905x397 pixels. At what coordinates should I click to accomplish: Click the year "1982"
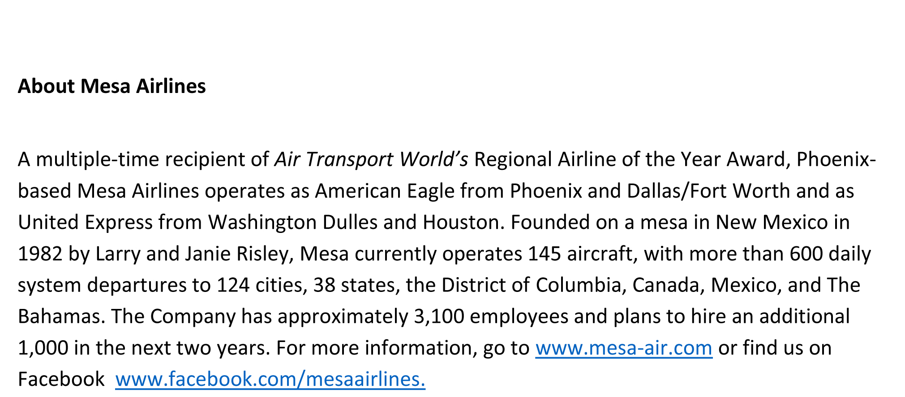click(x=40, y=254)
